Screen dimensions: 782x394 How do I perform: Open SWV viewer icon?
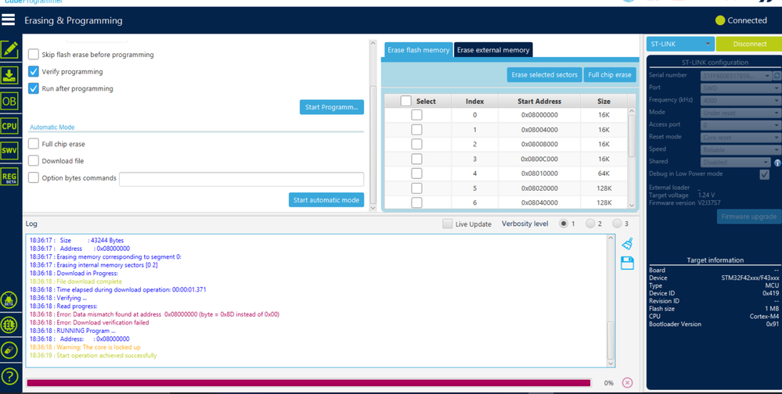[9, 151]
